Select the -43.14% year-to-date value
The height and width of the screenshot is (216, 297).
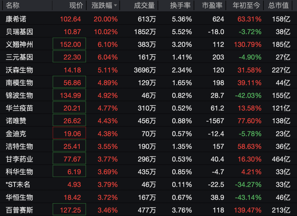(248, 197)
